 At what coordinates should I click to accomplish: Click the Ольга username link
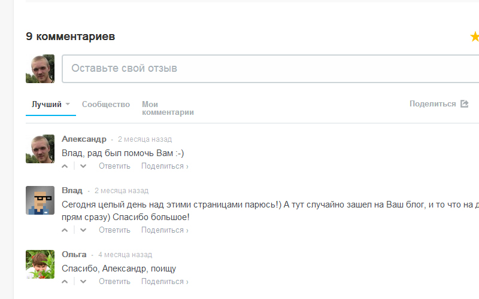click(74, 254)
